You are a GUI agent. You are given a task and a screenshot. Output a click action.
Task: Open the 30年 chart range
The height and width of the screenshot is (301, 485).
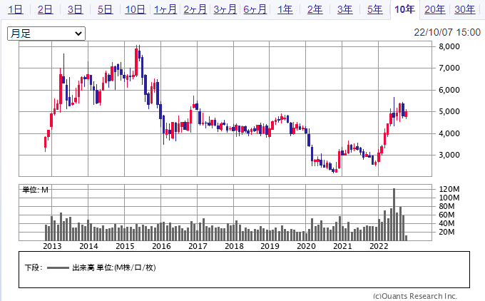[465, 9]
